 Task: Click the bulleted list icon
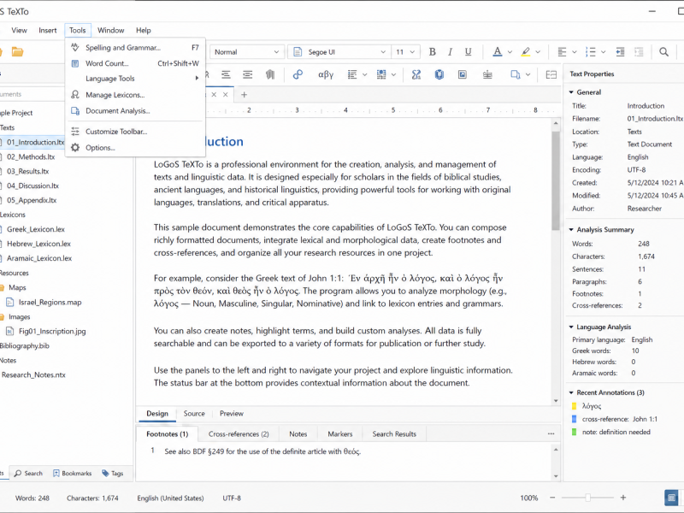[591, 52]
